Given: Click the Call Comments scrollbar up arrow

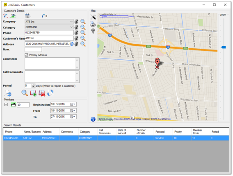Looking at the screenshot, I should 77,73.
